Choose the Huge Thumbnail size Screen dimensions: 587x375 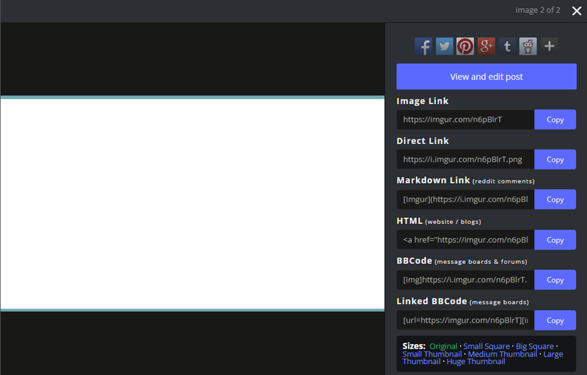(x=475, y=362)
